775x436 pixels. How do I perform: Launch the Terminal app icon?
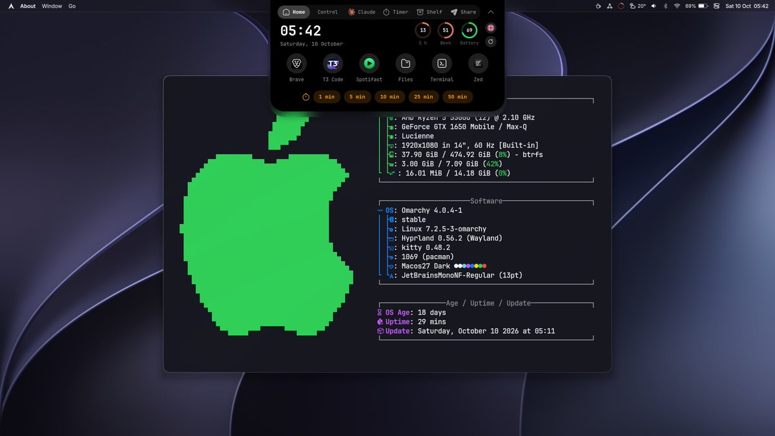[442, 63]
